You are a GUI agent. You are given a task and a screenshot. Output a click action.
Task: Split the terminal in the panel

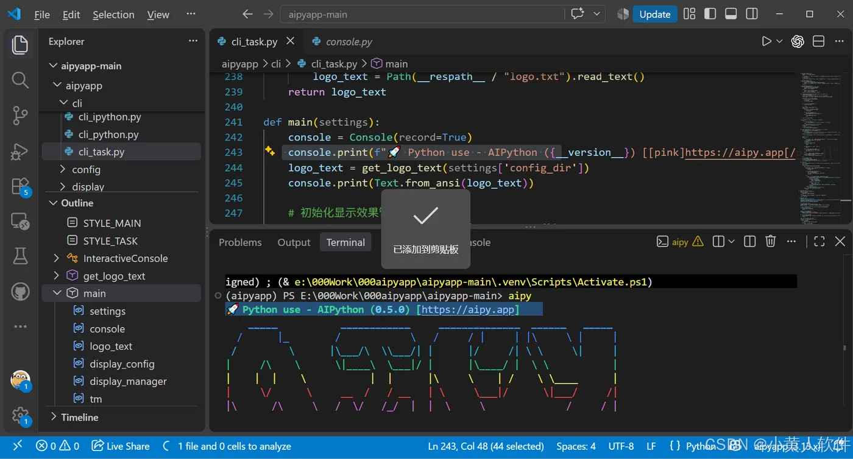click(749, 242)
